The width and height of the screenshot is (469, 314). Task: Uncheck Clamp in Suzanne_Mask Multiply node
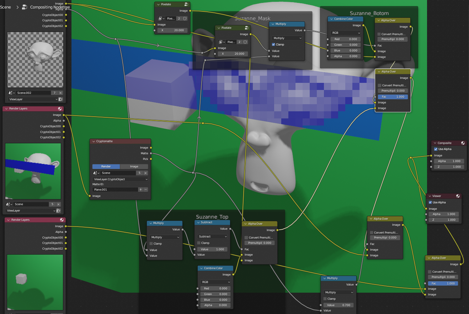click(x=273, y=44)
